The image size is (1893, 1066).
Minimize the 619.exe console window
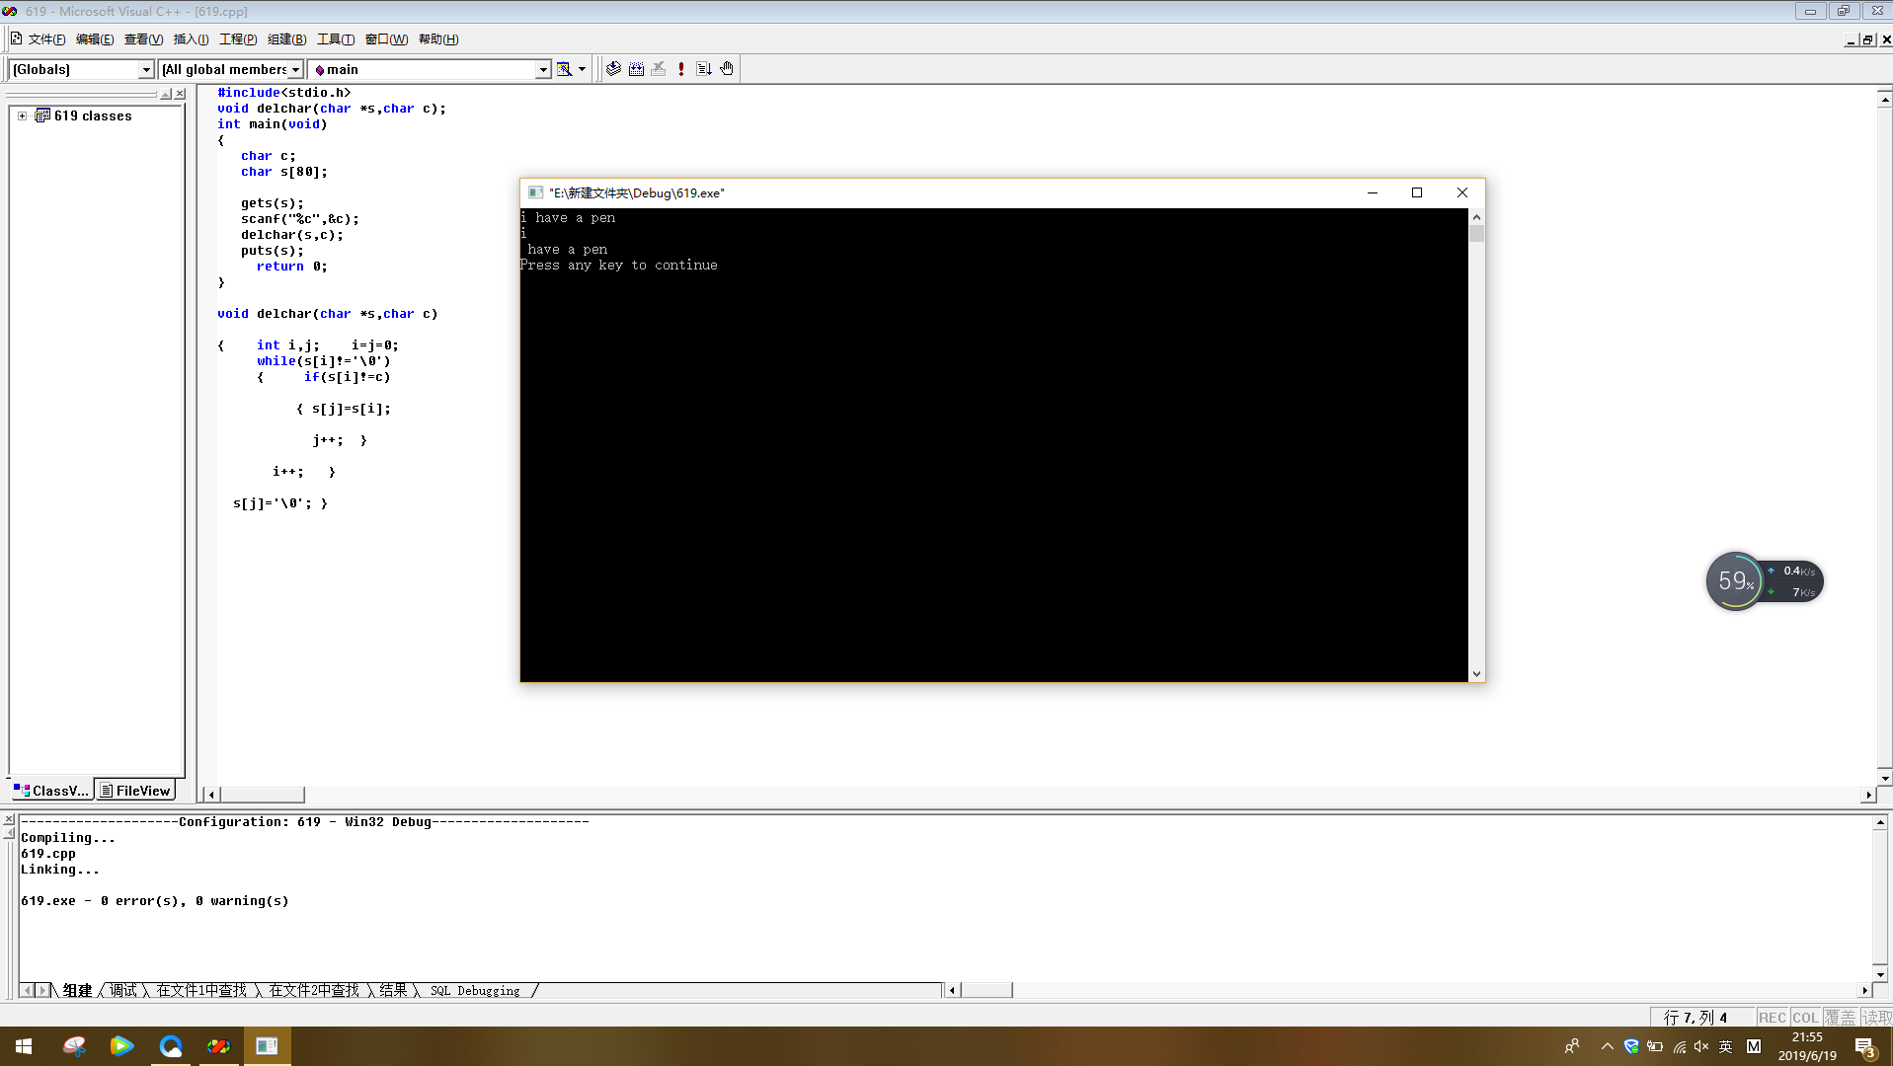(1372, 192)
